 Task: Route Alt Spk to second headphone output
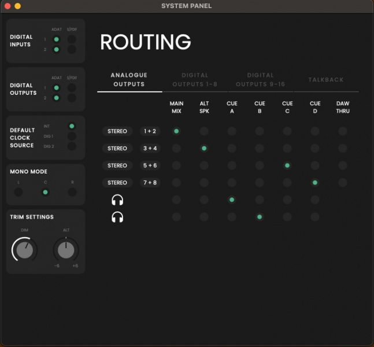(204, 217)
